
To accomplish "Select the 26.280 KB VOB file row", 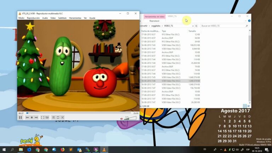I will click(x=170, y=102).
